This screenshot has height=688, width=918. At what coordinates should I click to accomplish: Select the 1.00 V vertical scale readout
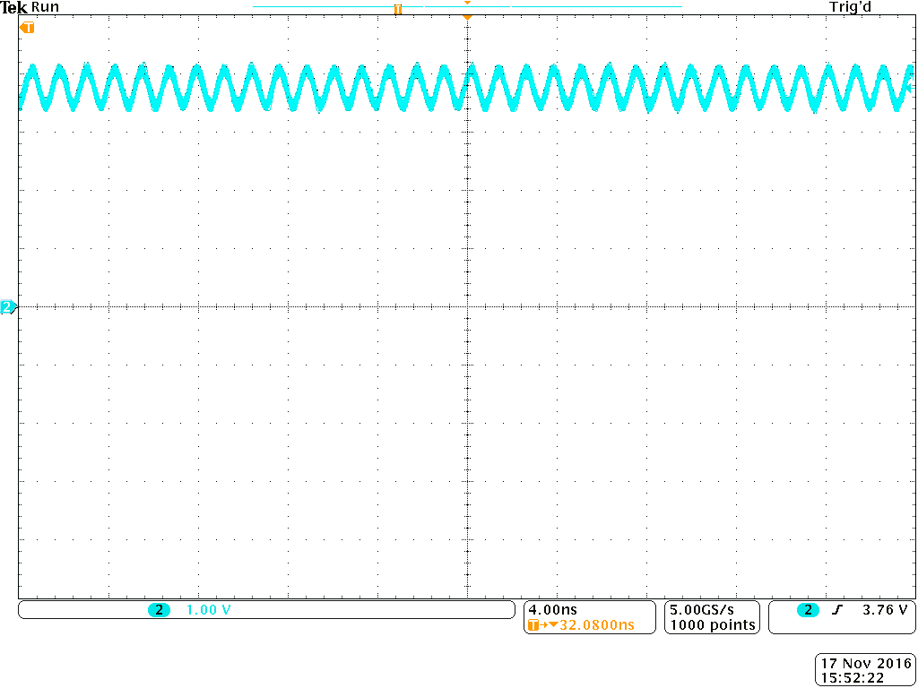click(x=208, y=610)
